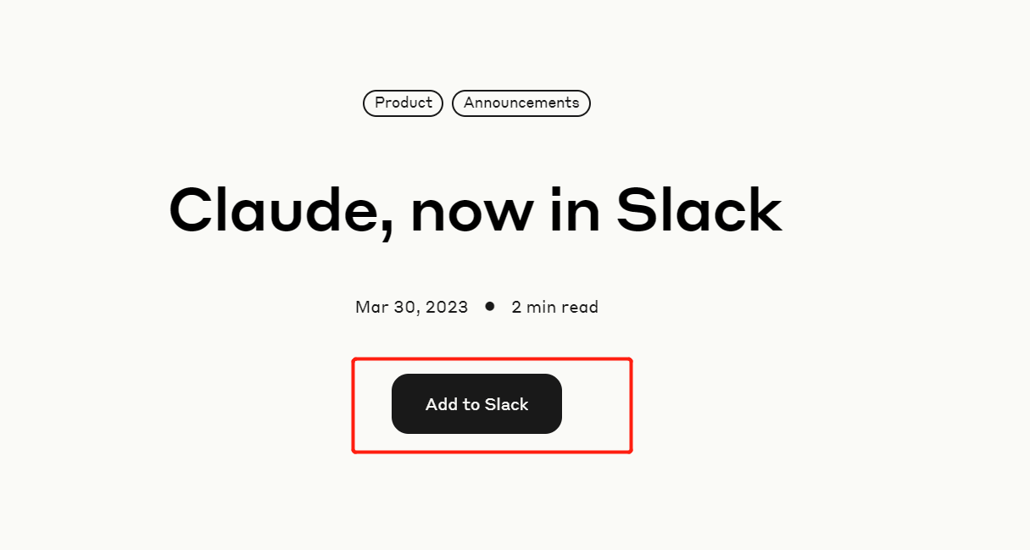The height and width of the screenshot is (550, 1030).
Task: Click the word "min" in read time
Action: (540, 307)
